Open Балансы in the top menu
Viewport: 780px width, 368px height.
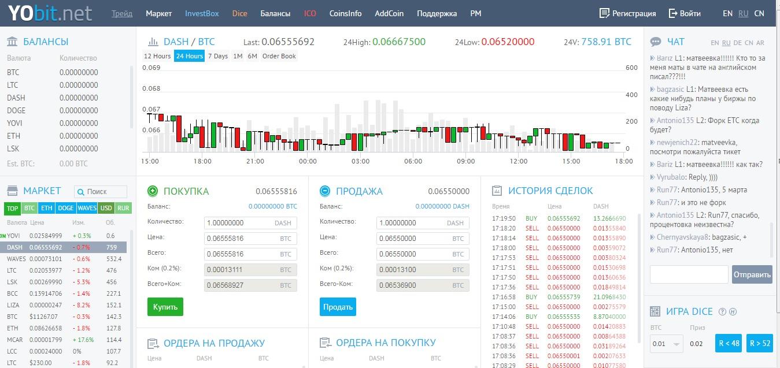coord(276,13)
